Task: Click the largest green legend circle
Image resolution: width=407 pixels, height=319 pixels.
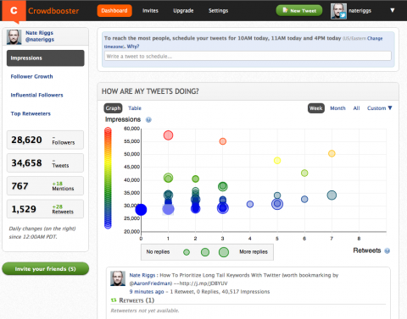Action: pos(224,252)
